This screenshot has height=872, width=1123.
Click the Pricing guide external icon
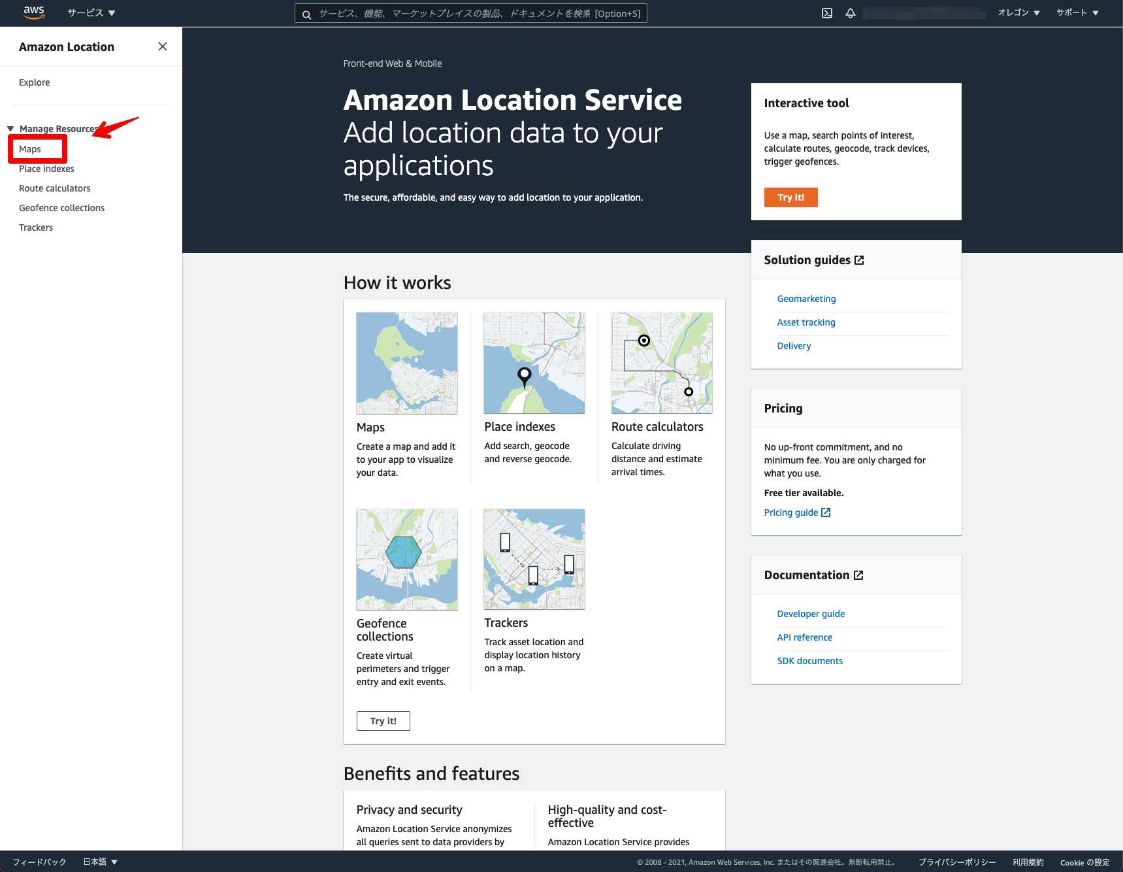[x=826, y=512]
